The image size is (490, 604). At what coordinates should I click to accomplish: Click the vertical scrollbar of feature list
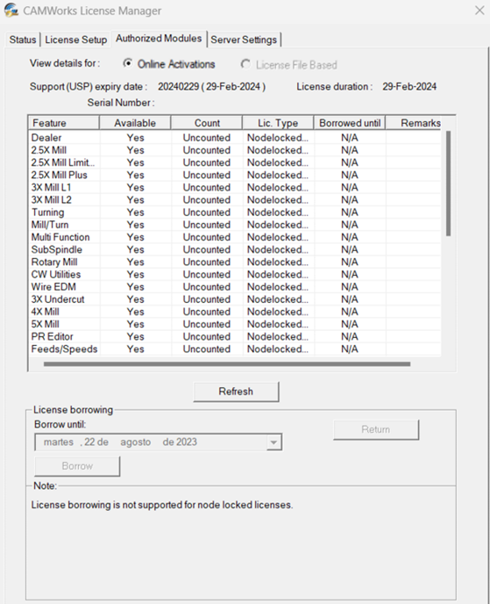[x=448, y=183]
